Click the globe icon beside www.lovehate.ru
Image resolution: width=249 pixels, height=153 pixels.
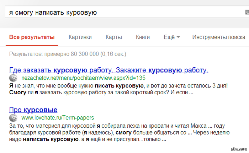(14, 117)
